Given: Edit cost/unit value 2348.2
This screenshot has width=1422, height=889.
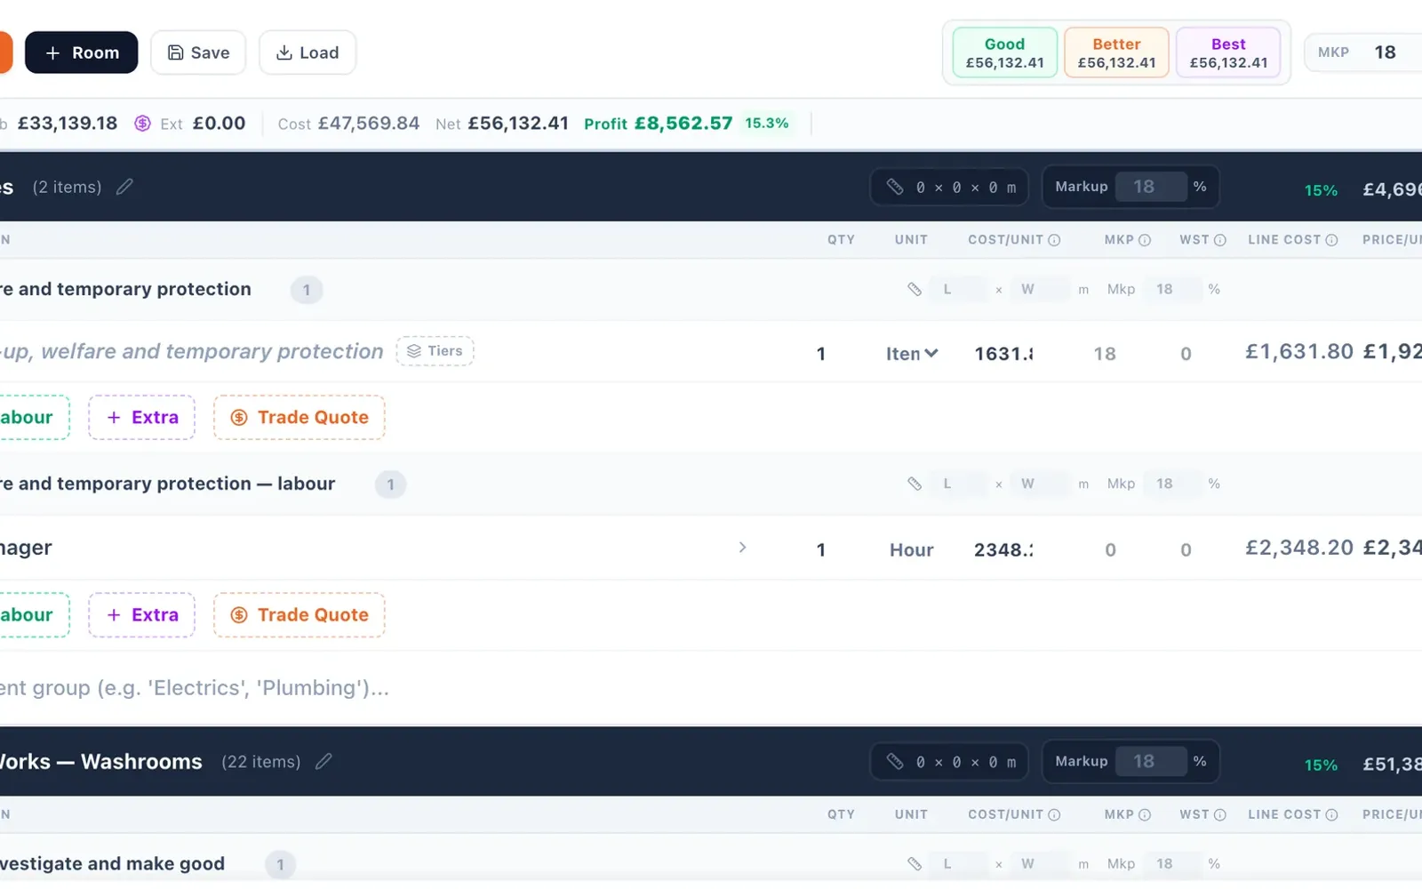Looking at the screenshot, I should point(1004,550).
